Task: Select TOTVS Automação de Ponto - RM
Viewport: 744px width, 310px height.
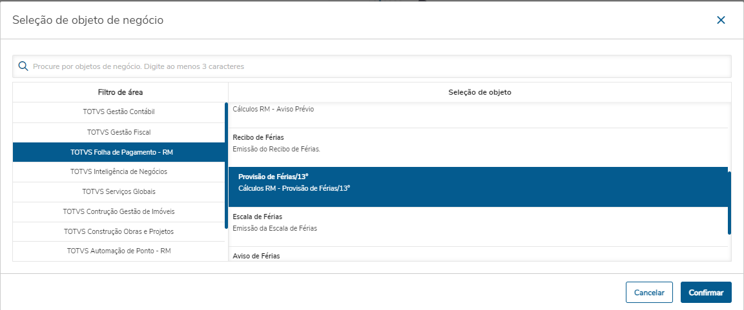Action: 119,251
